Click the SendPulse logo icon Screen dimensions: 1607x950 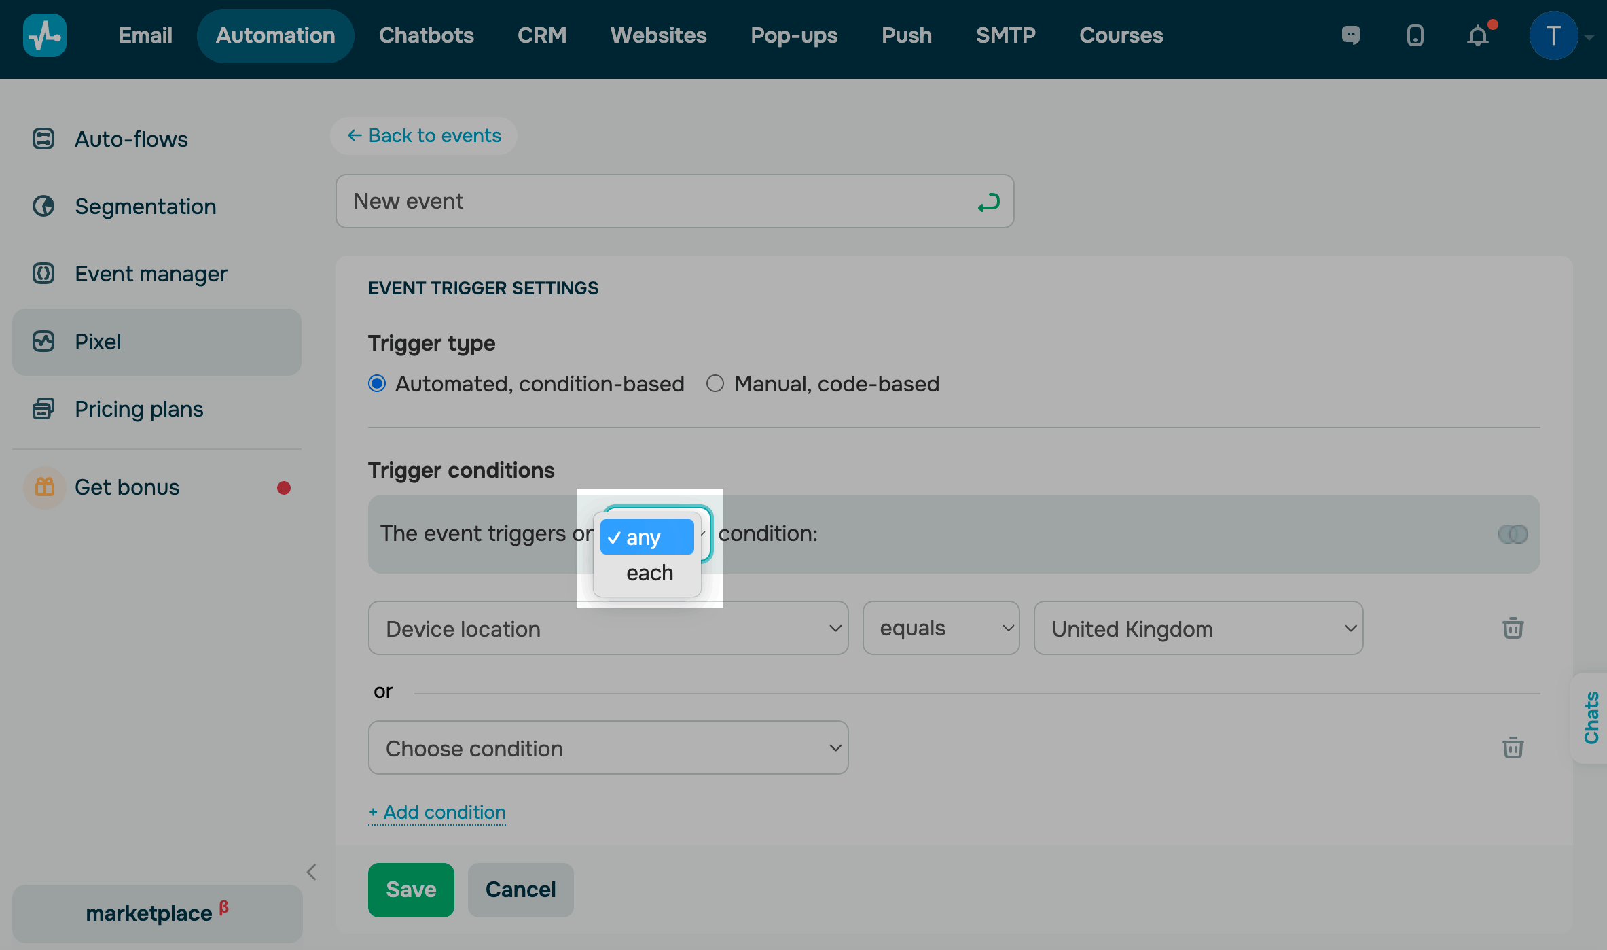coord(45,35)
